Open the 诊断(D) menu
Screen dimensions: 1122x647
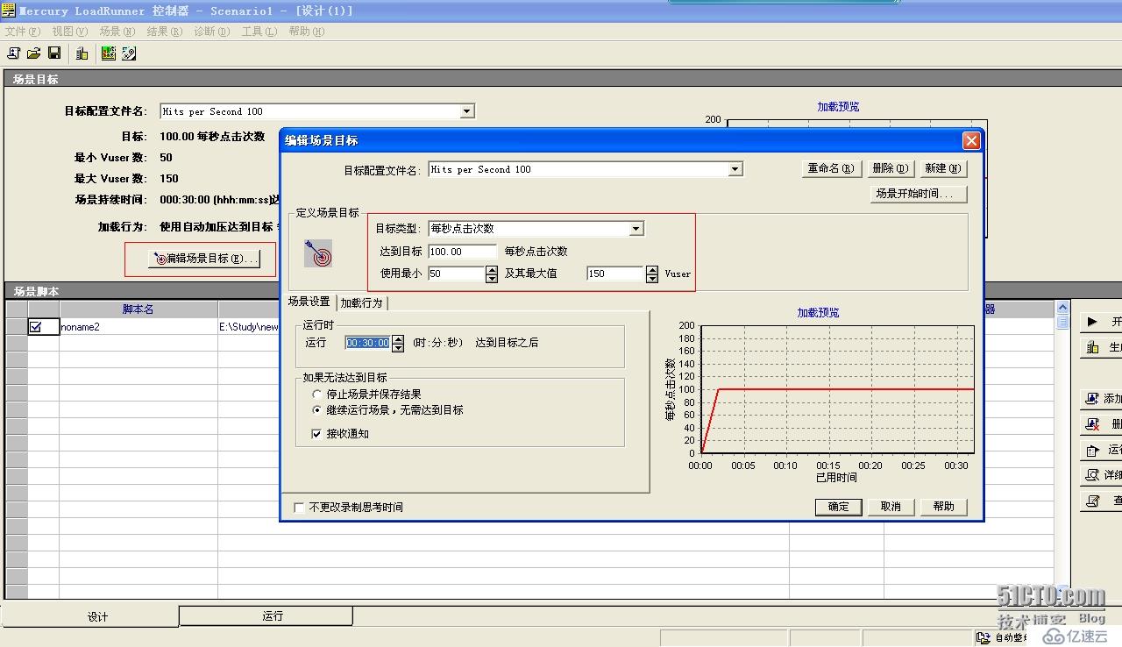click(x=211, y=32)
